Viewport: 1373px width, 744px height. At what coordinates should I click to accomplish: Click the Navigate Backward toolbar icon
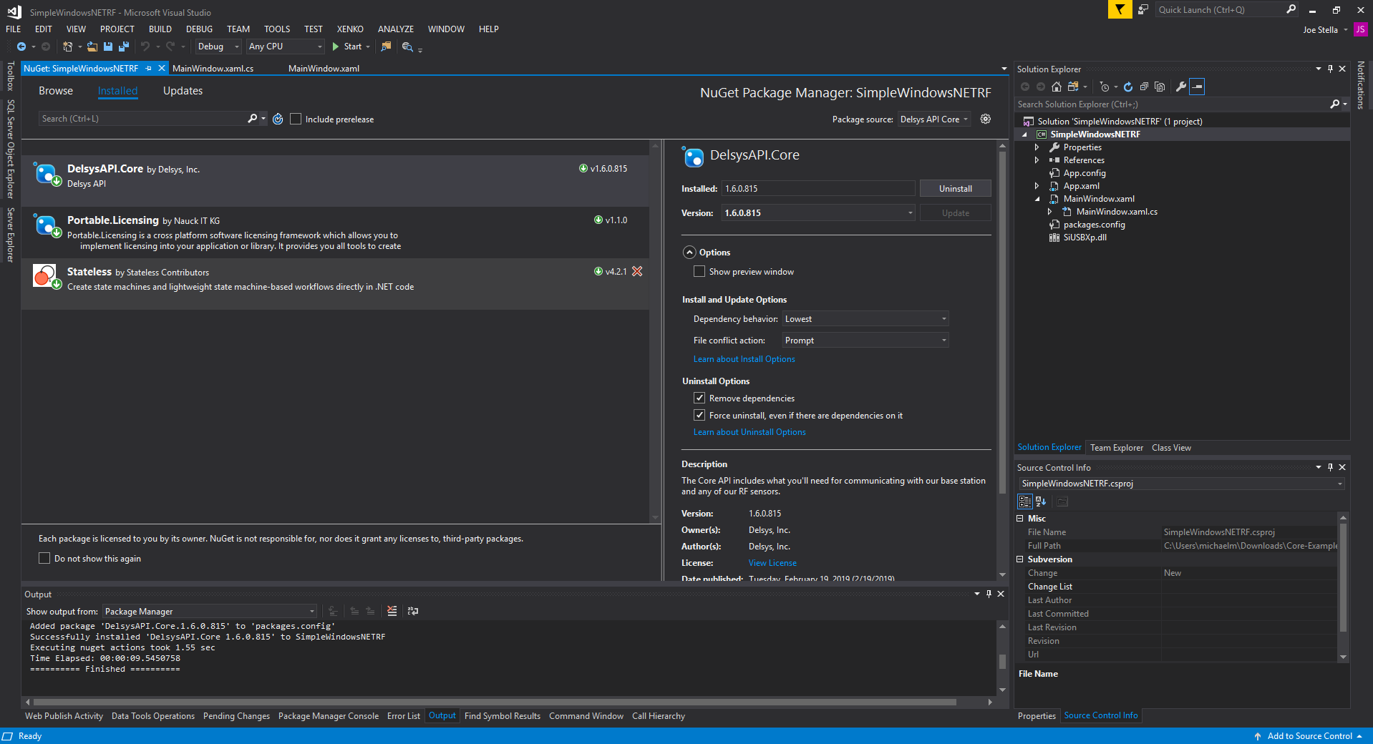pos(21,46)
